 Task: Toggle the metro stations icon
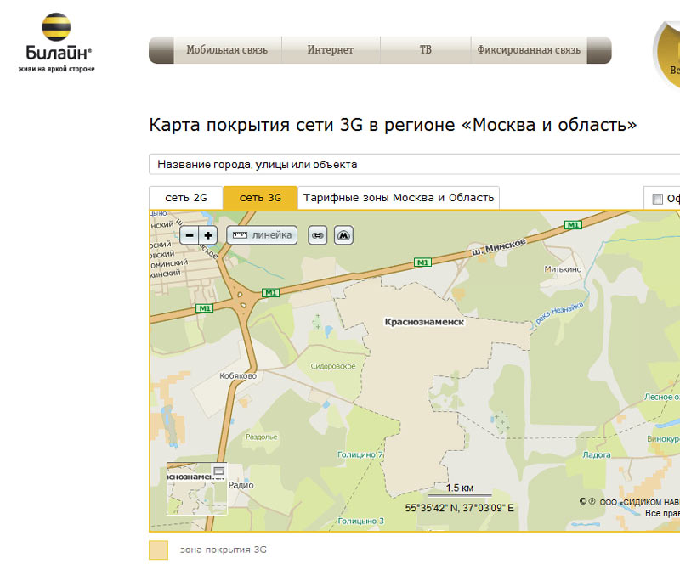(x=344, y=235)
